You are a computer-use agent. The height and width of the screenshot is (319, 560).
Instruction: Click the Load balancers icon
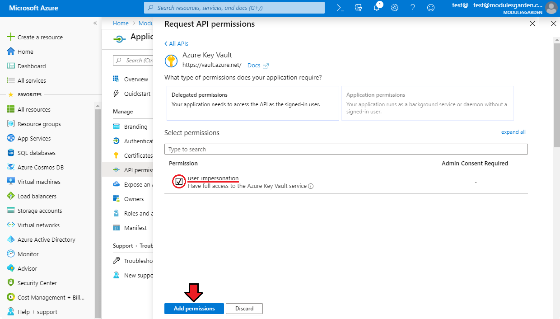[11, 196]
